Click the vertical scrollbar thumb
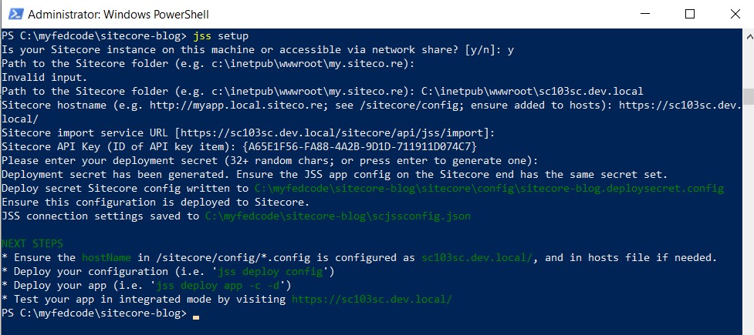This screenshot has width=754, height=335. tap(746, 97)
